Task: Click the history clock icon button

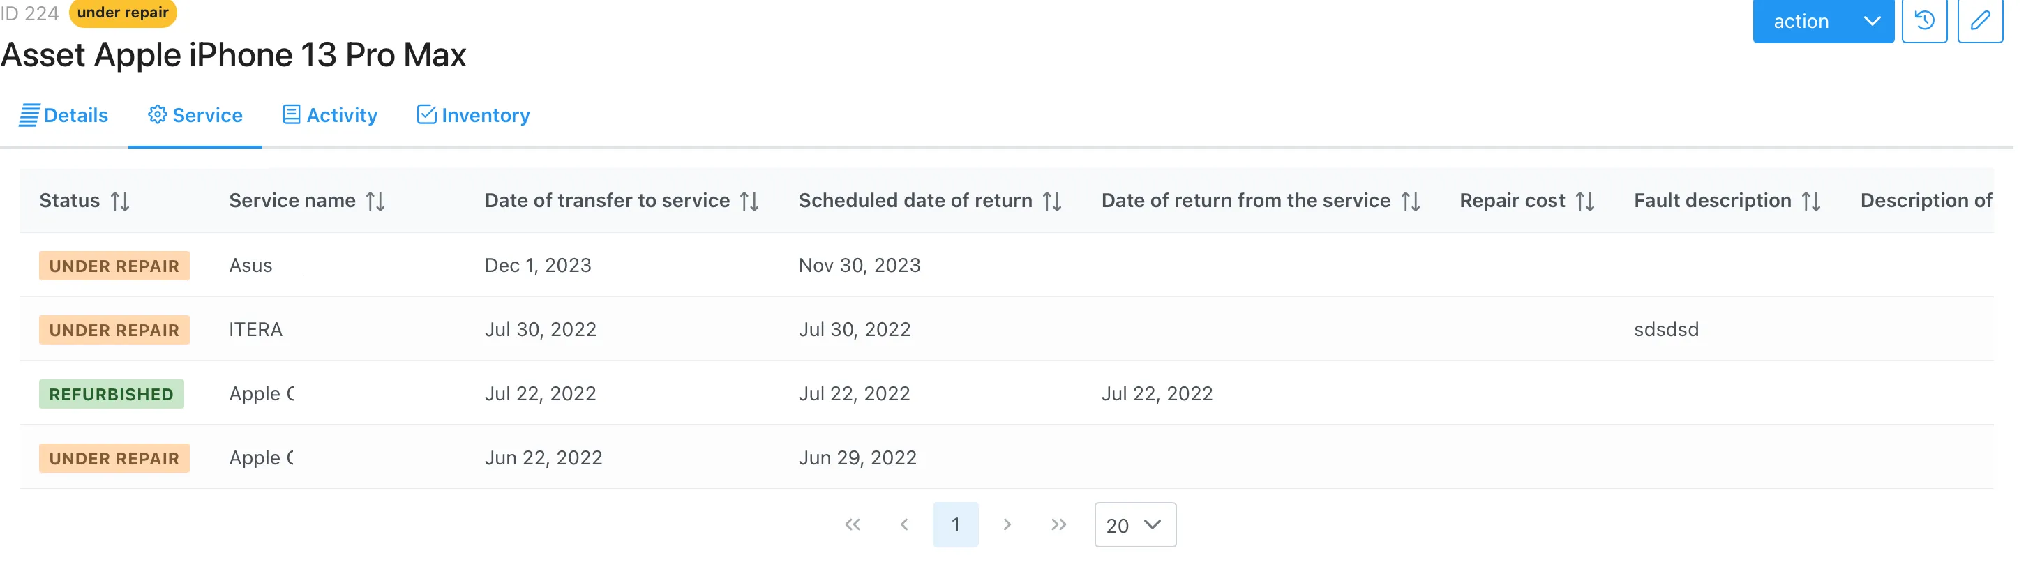Action: click(x=1923, y=21)
